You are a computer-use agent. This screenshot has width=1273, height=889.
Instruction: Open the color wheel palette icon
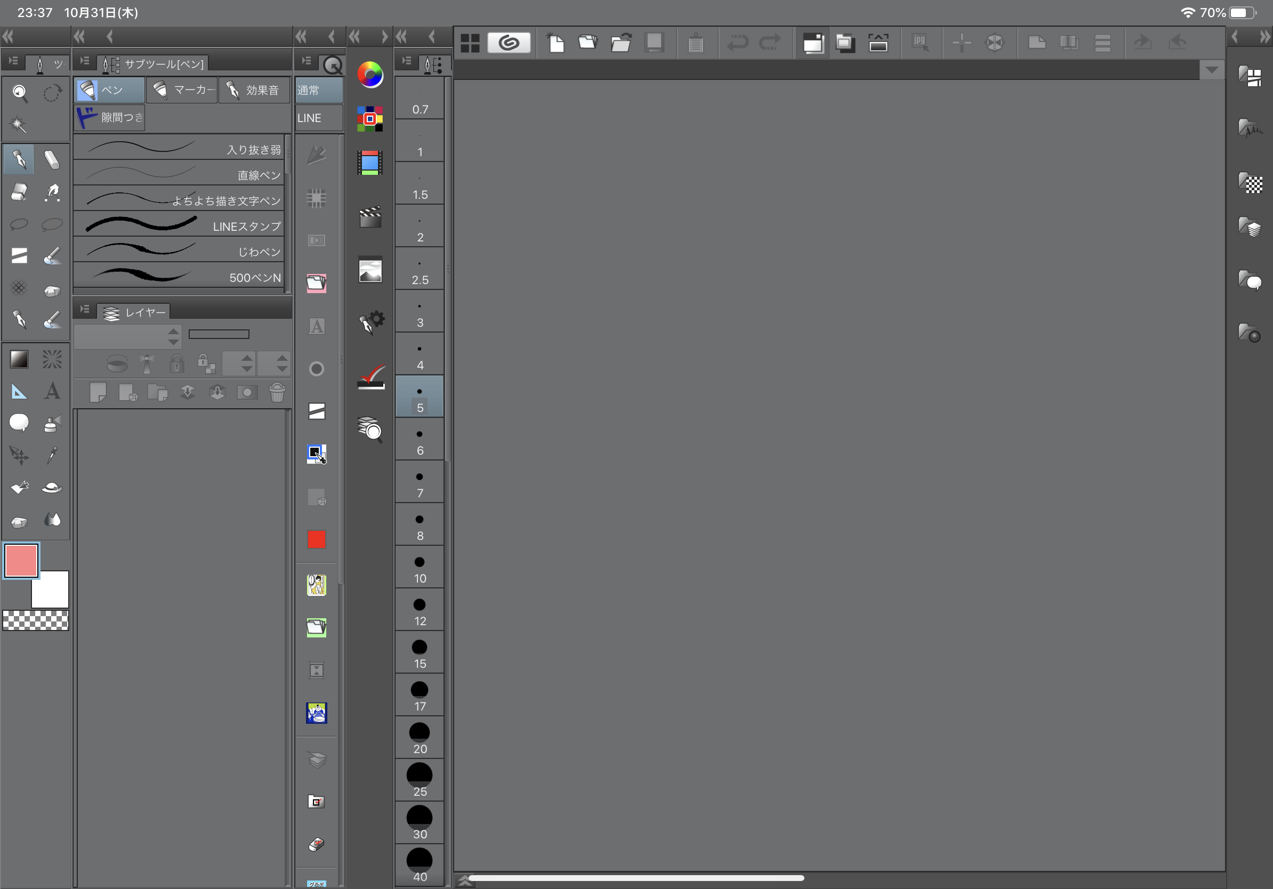370,75
